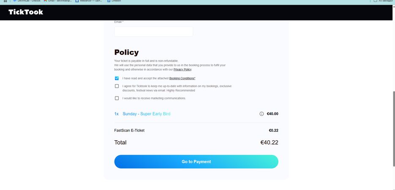
Task: Uncheck the Booking Conditions acceptance checkbox
Action: pos(117,78)
